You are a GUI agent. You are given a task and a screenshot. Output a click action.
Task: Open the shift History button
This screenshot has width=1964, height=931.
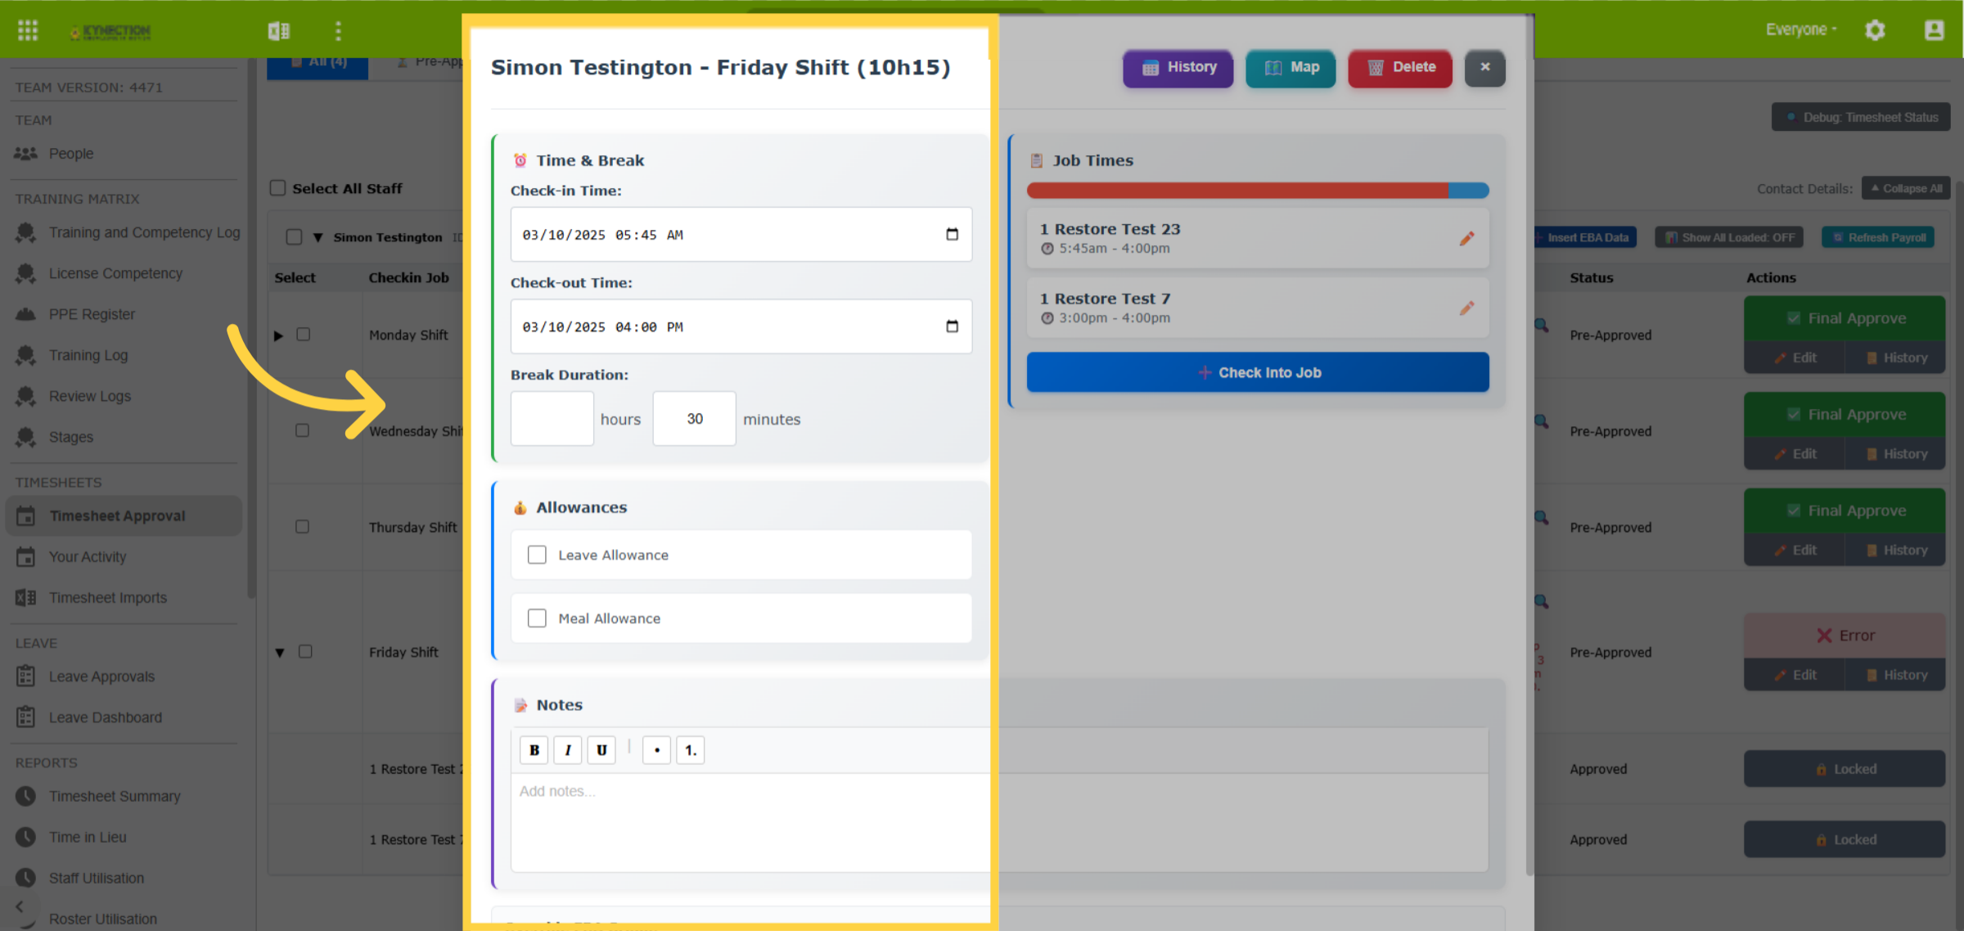(x=1178, y=67)
